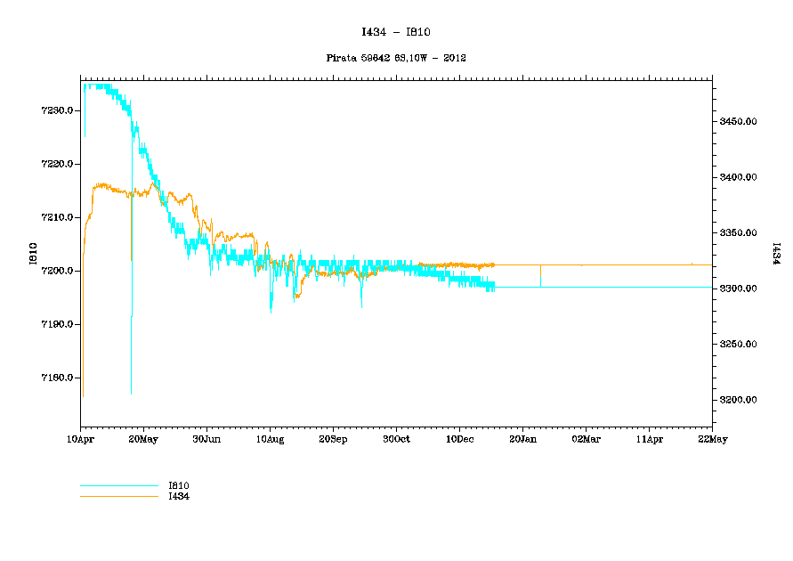The height and width of the screenshot is (561, 793).
Task: Click the 20Jan date on the x-axis
Action: pos(522,439)
